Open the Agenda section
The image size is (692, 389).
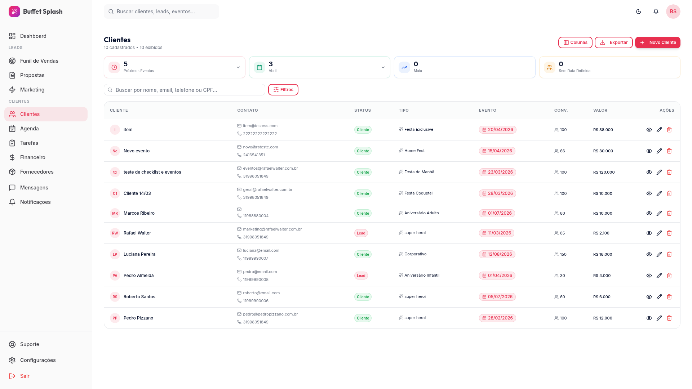46,129
